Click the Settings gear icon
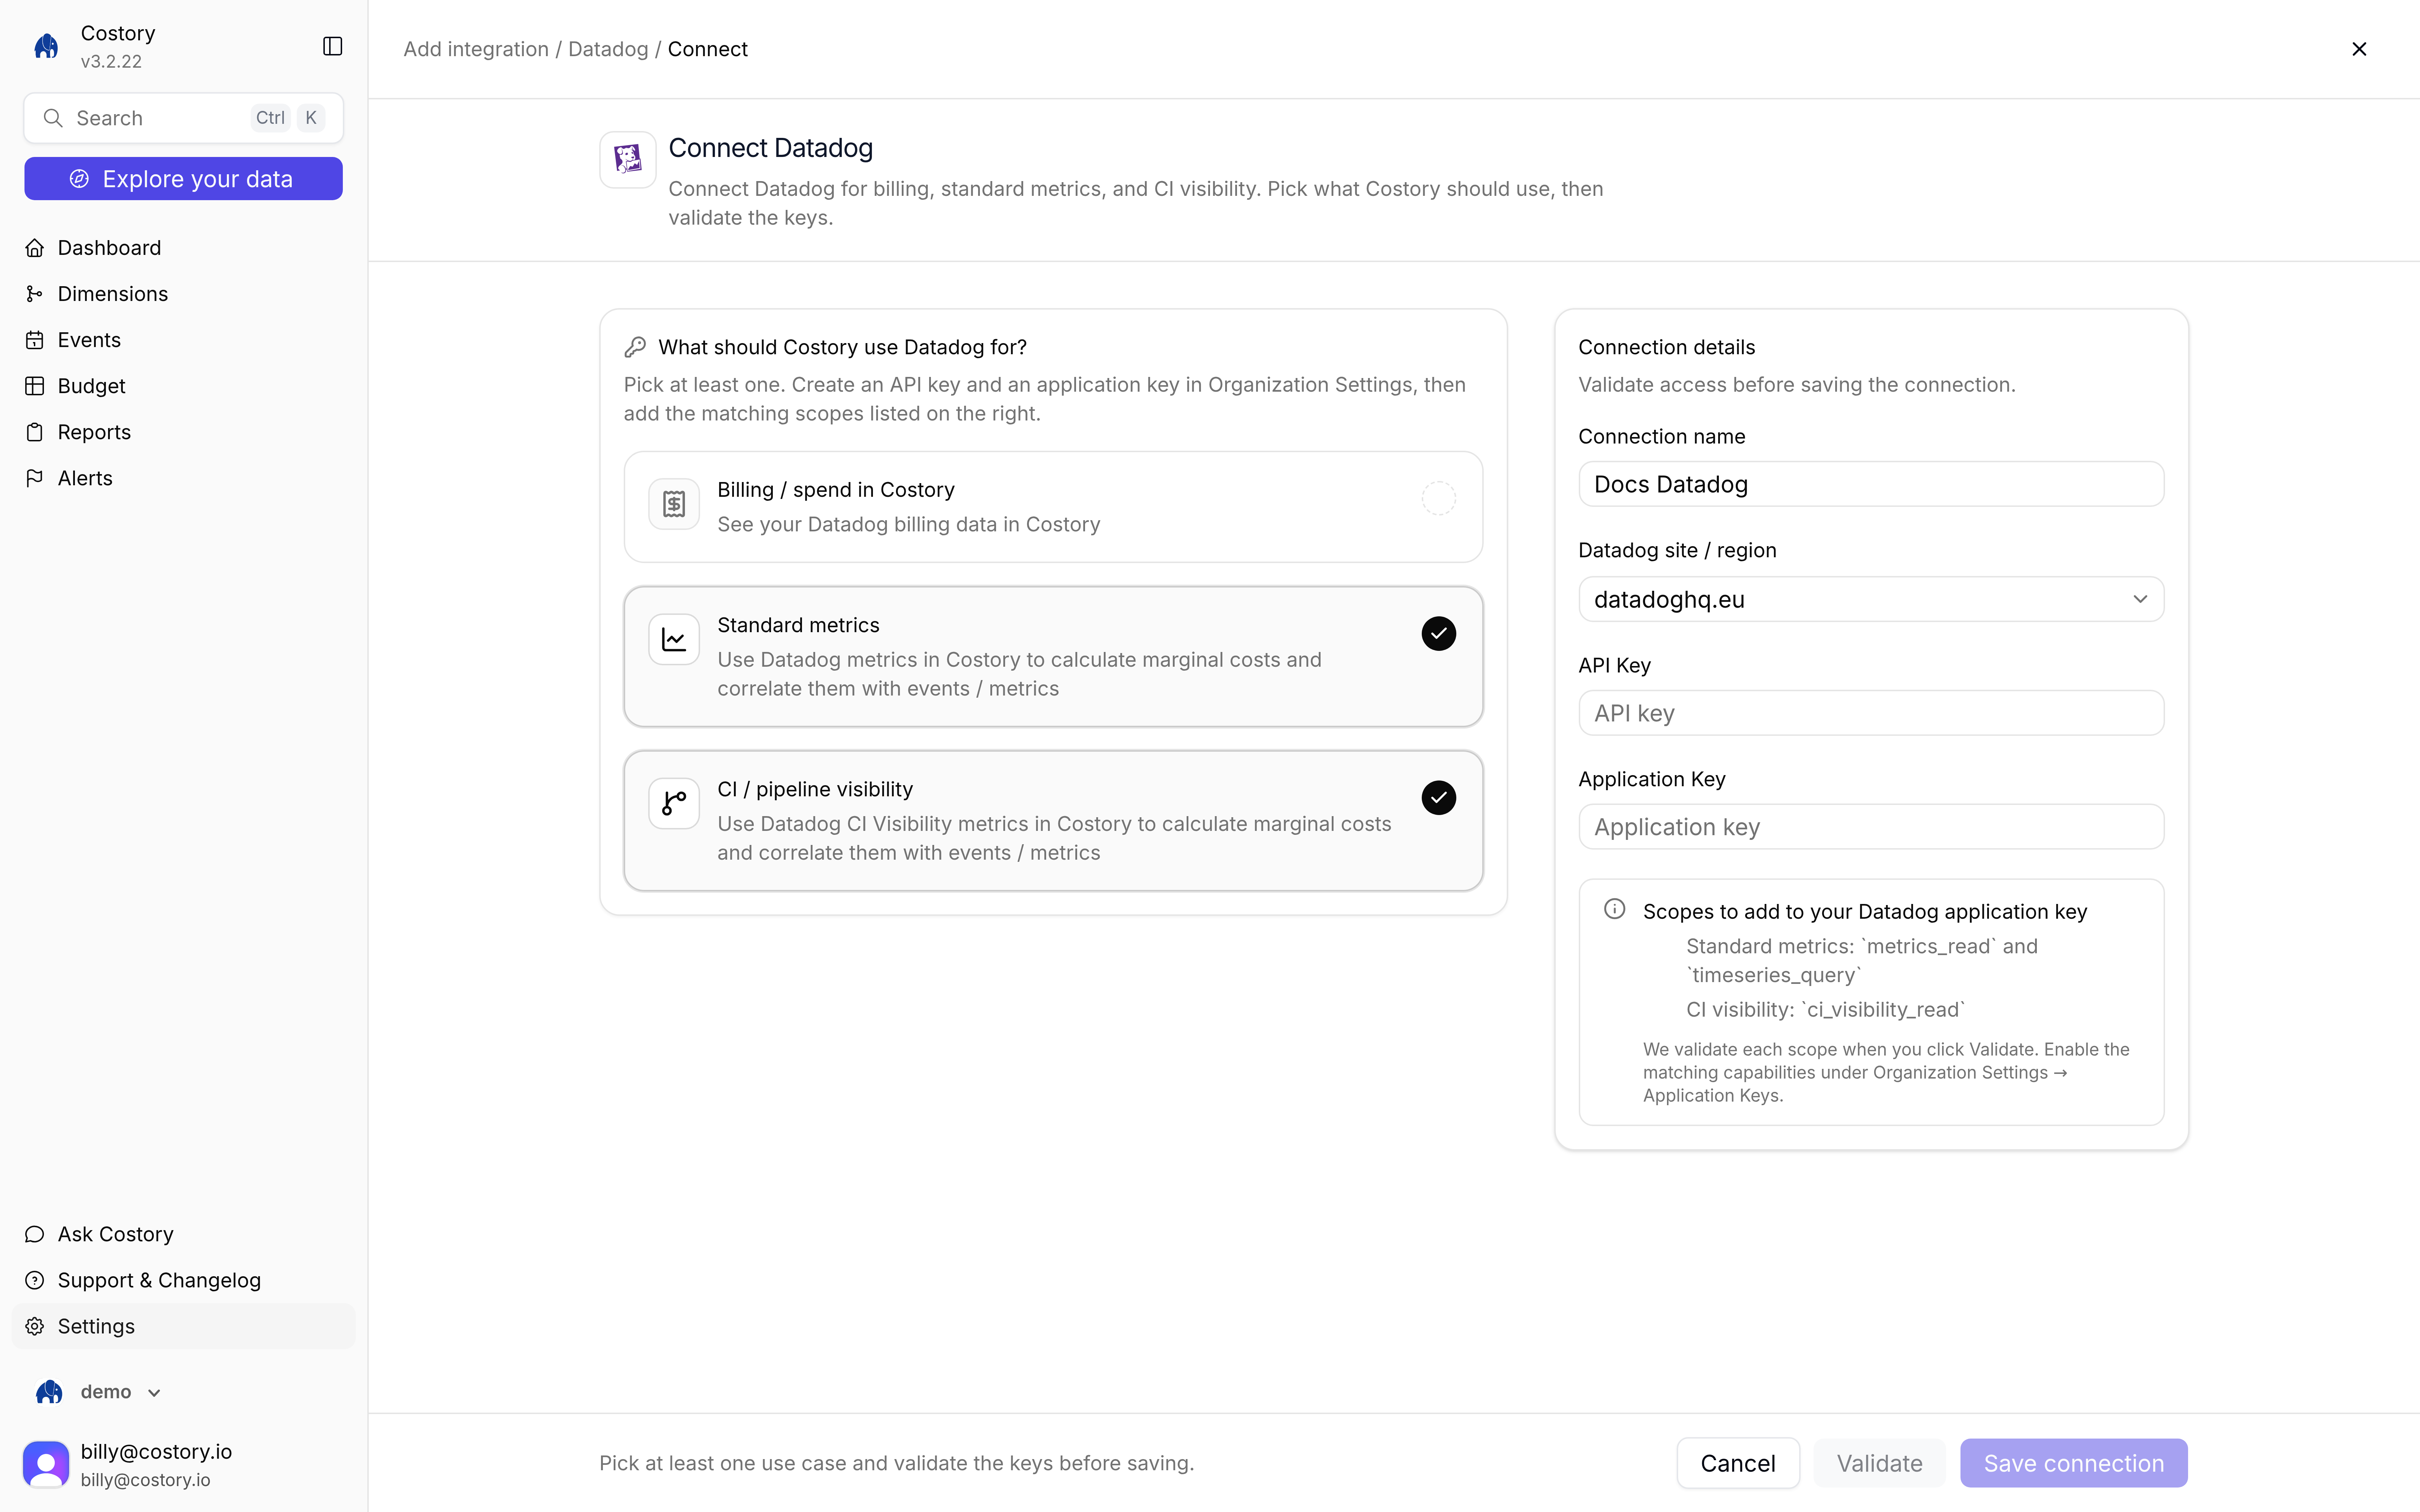 (35, 1326)
